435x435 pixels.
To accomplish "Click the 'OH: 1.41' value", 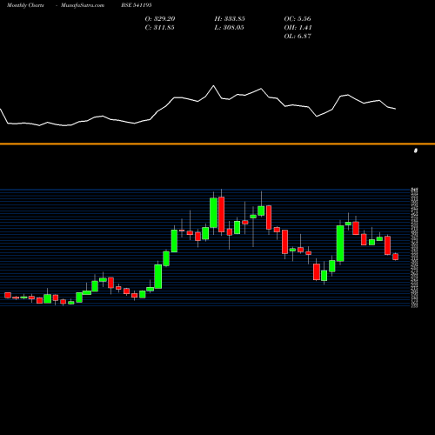I will tap(298, 27).
